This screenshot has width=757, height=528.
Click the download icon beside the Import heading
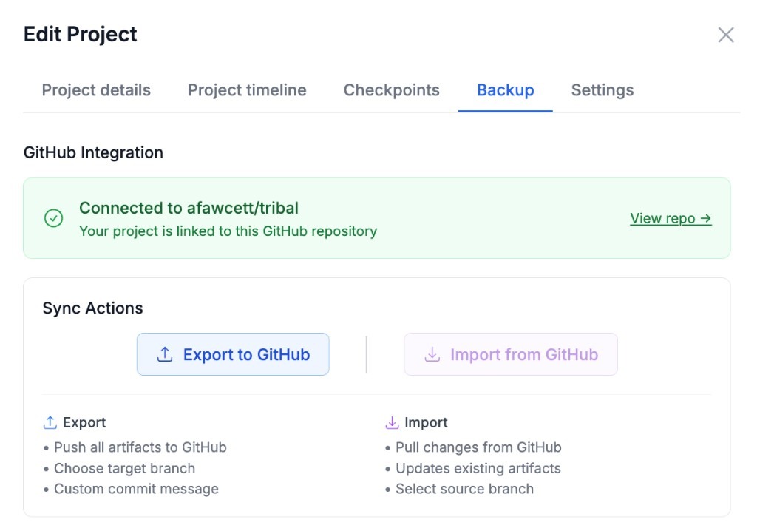(392, 422)
